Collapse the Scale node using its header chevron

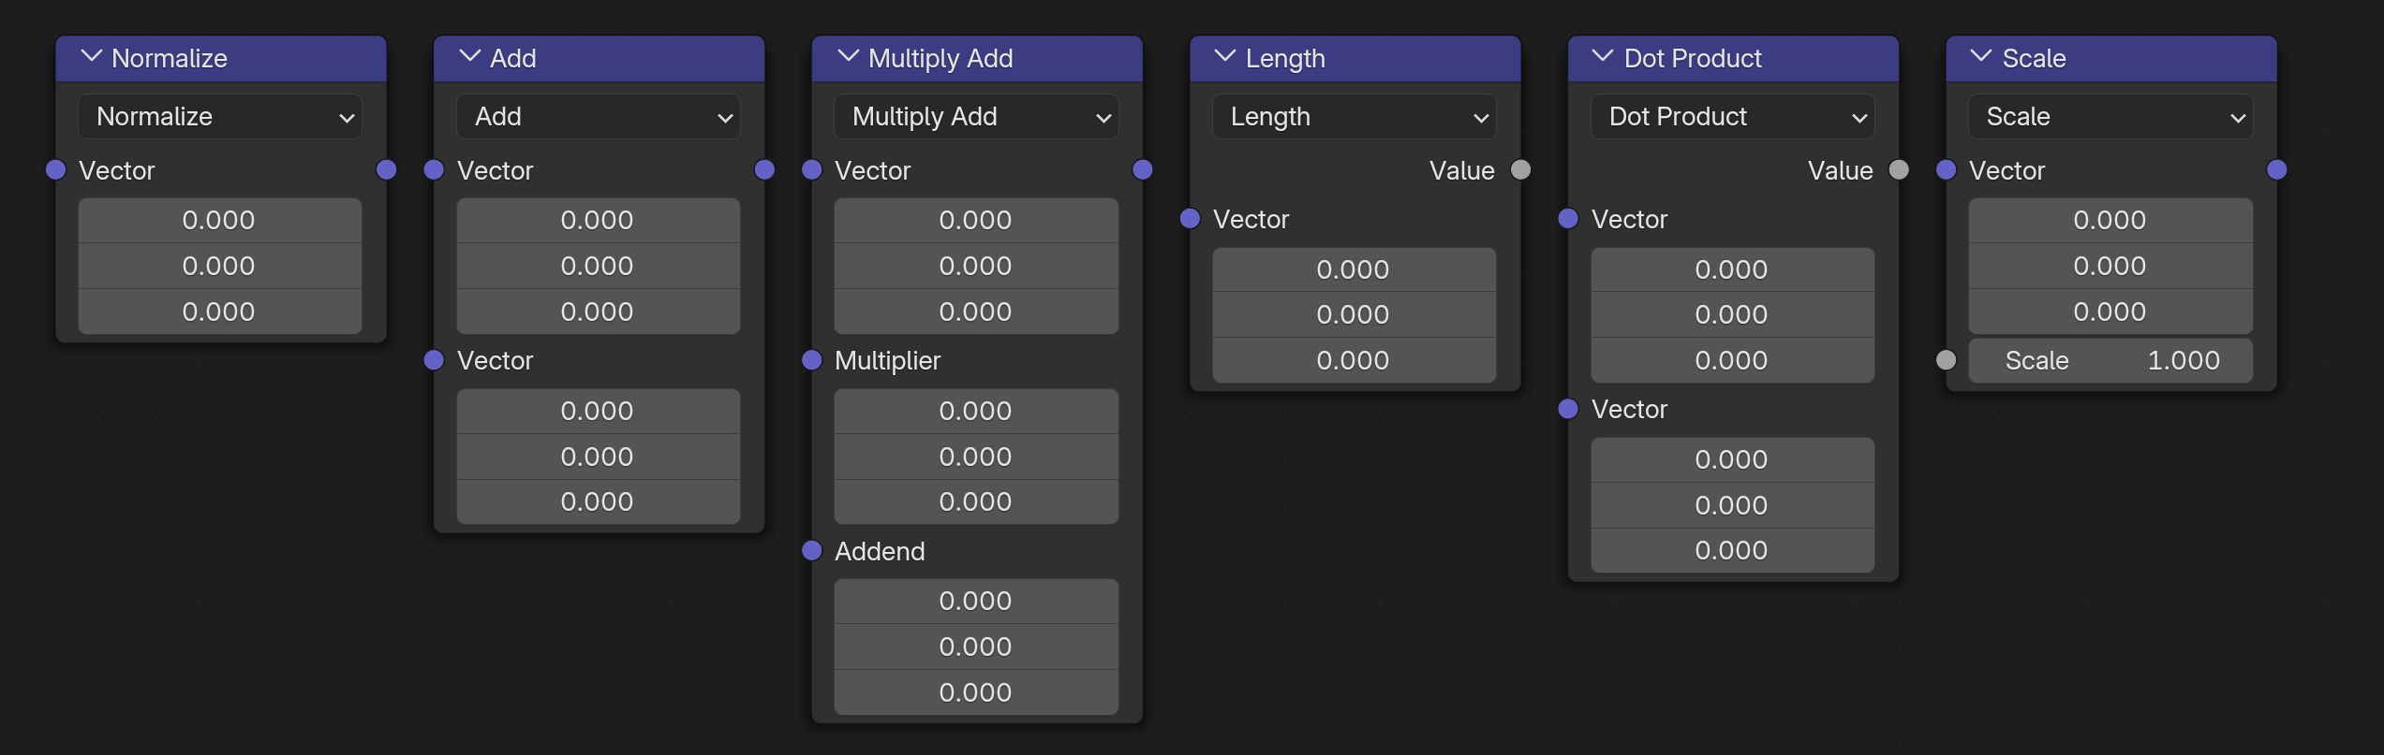point(1981,57)
